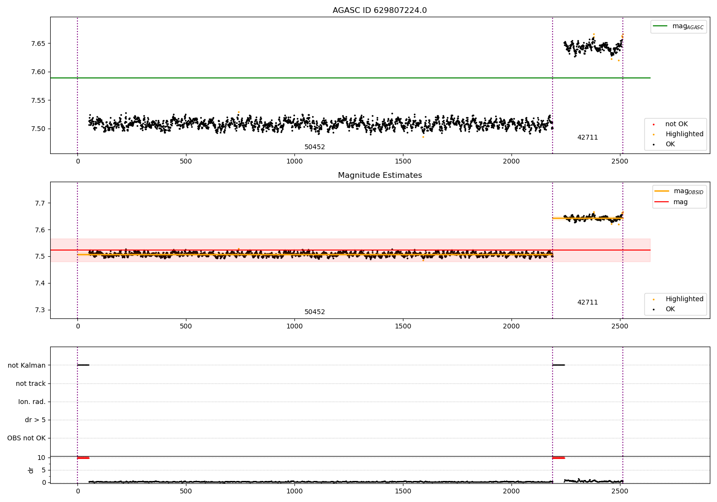Screen dimensions: 717x502
Task: Click obsid label 42711 in top plot
Action: 587,138
